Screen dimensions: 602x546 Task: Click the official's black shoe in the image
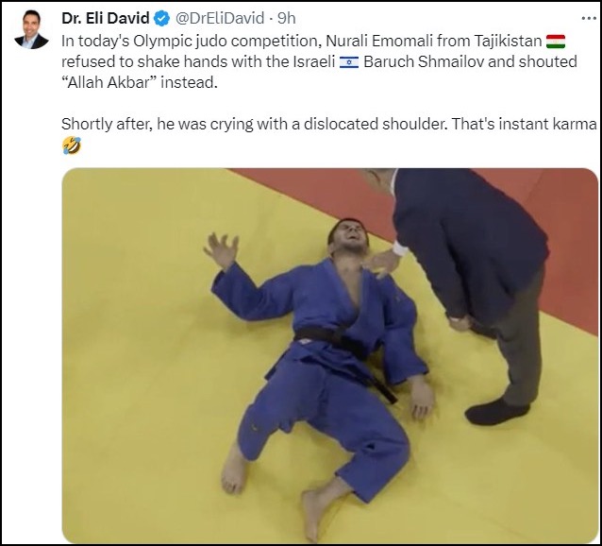[497, 412]
